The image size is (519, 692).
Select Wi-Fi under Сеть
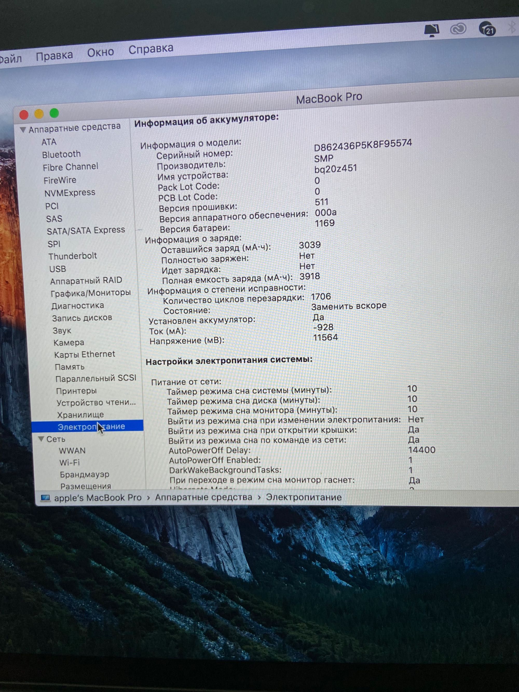pyautogui.click(x=70, y=463)
